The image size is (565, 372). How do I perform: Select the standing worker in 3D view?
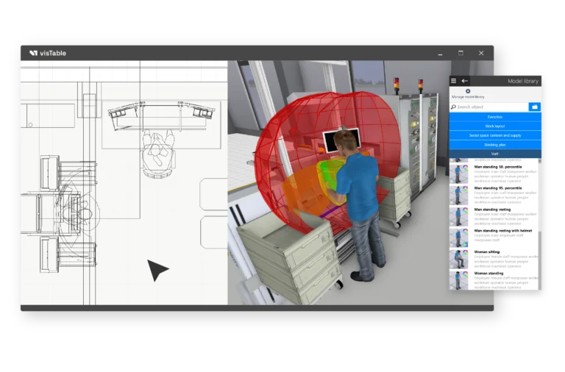(360, 205)
